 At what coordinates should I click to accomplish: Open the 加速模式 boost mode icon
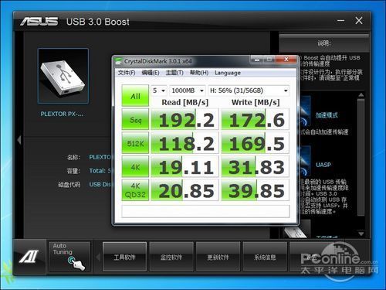[x=305, y=111]
